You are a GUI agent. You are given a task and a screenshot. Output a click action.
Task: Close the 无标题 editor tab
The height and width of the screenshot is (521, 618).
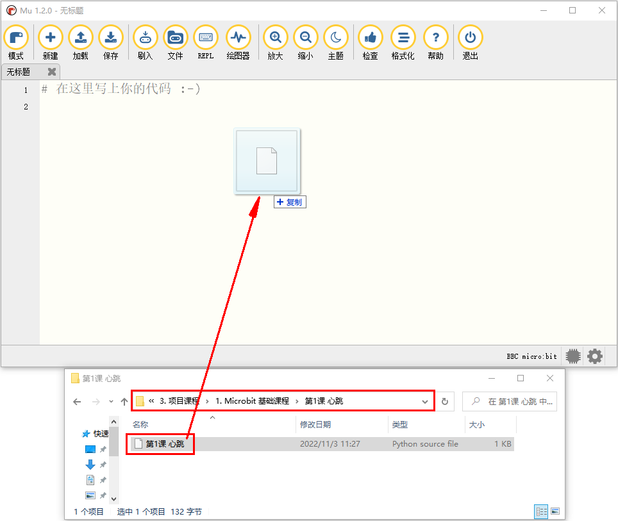tap(52, 72)
